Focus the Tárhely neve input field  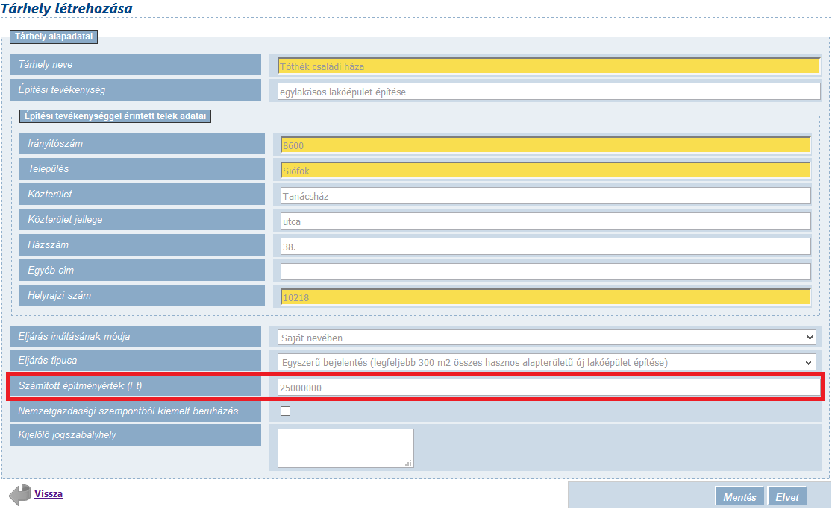[x=549, y=66]
